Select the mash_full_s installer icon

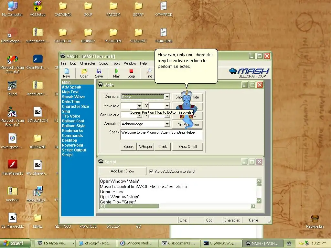[x=37, y=191]
